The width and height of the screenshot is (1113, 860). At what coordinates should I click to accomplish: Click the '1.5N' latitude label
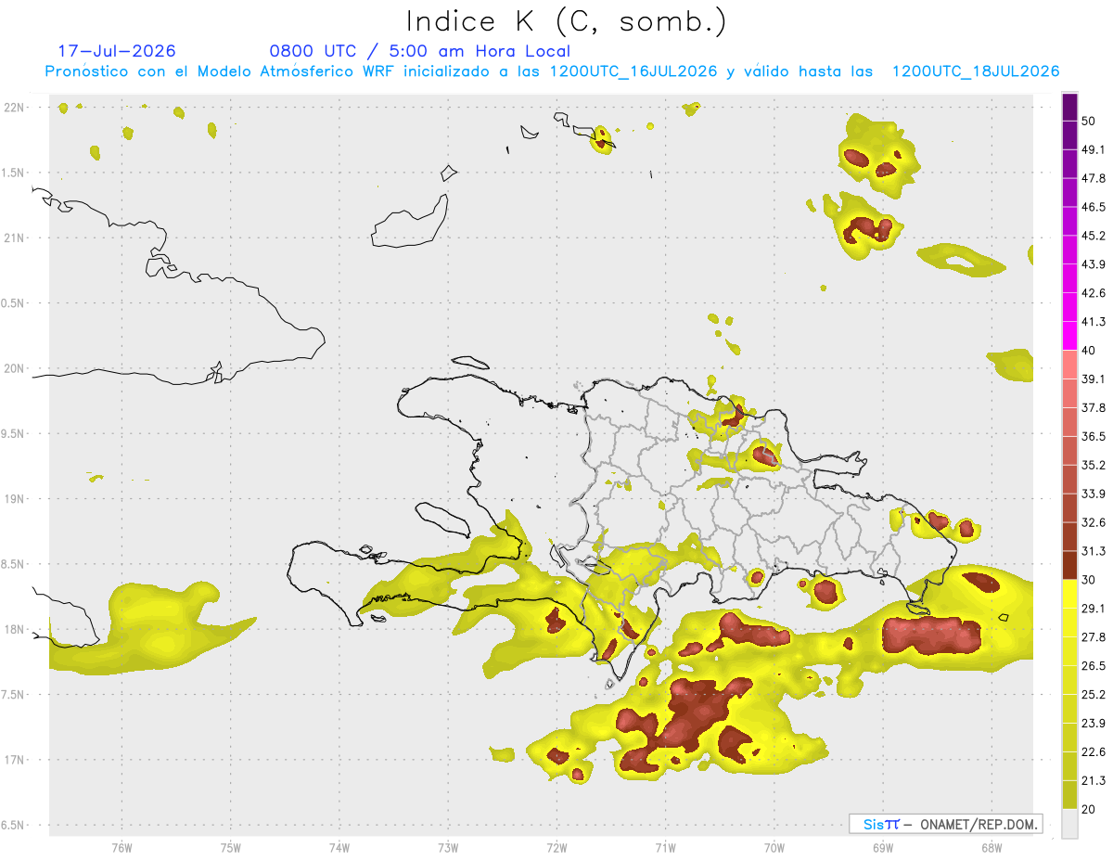tap(14, 173)
